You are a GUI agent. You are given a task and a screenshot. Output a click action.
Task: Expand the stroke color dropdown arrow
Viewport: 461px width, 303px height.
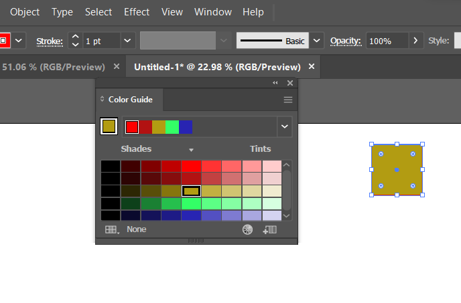point(19,41)
